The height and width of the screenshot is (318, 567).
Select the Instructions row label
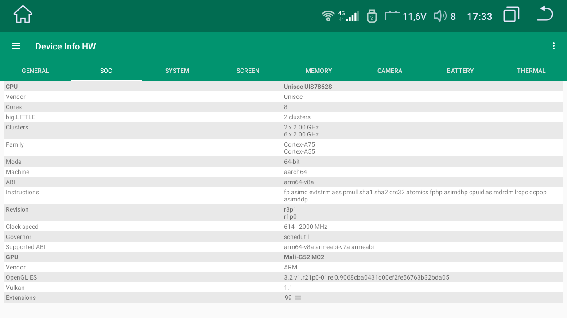[x=22, y=192]
